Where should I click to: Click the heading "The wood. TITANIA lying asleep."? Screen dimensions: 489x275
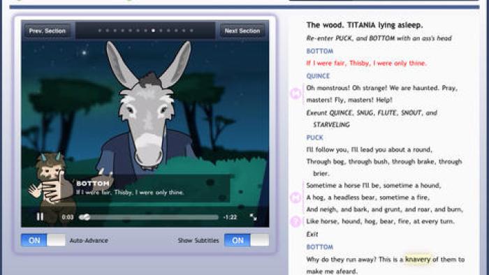[x=365, y=25]
